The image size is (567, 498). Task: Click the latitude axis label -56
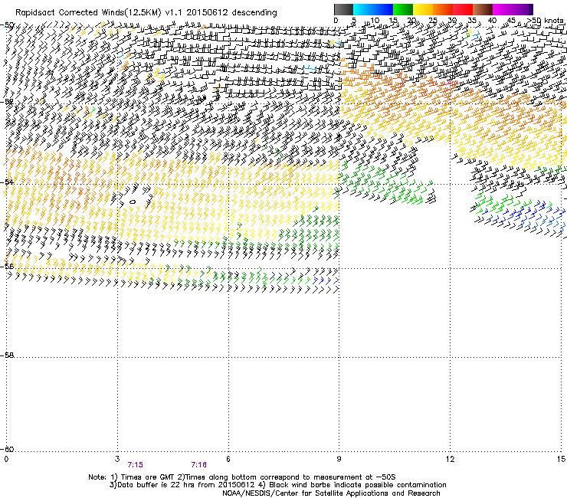coord(7,267)
